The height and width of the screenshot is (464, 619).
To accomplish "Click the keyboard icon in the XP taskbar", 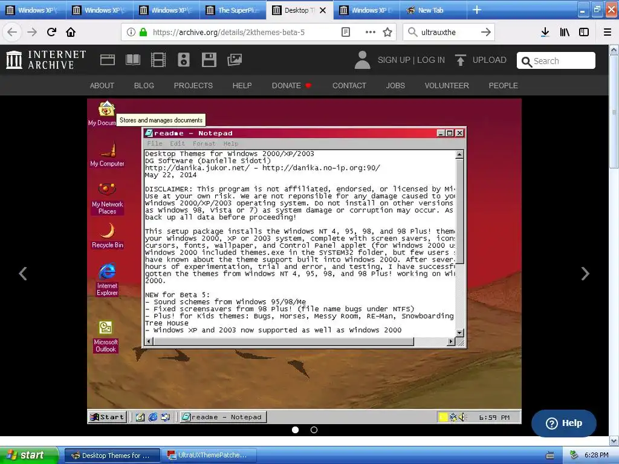I will tap(550, 456).
